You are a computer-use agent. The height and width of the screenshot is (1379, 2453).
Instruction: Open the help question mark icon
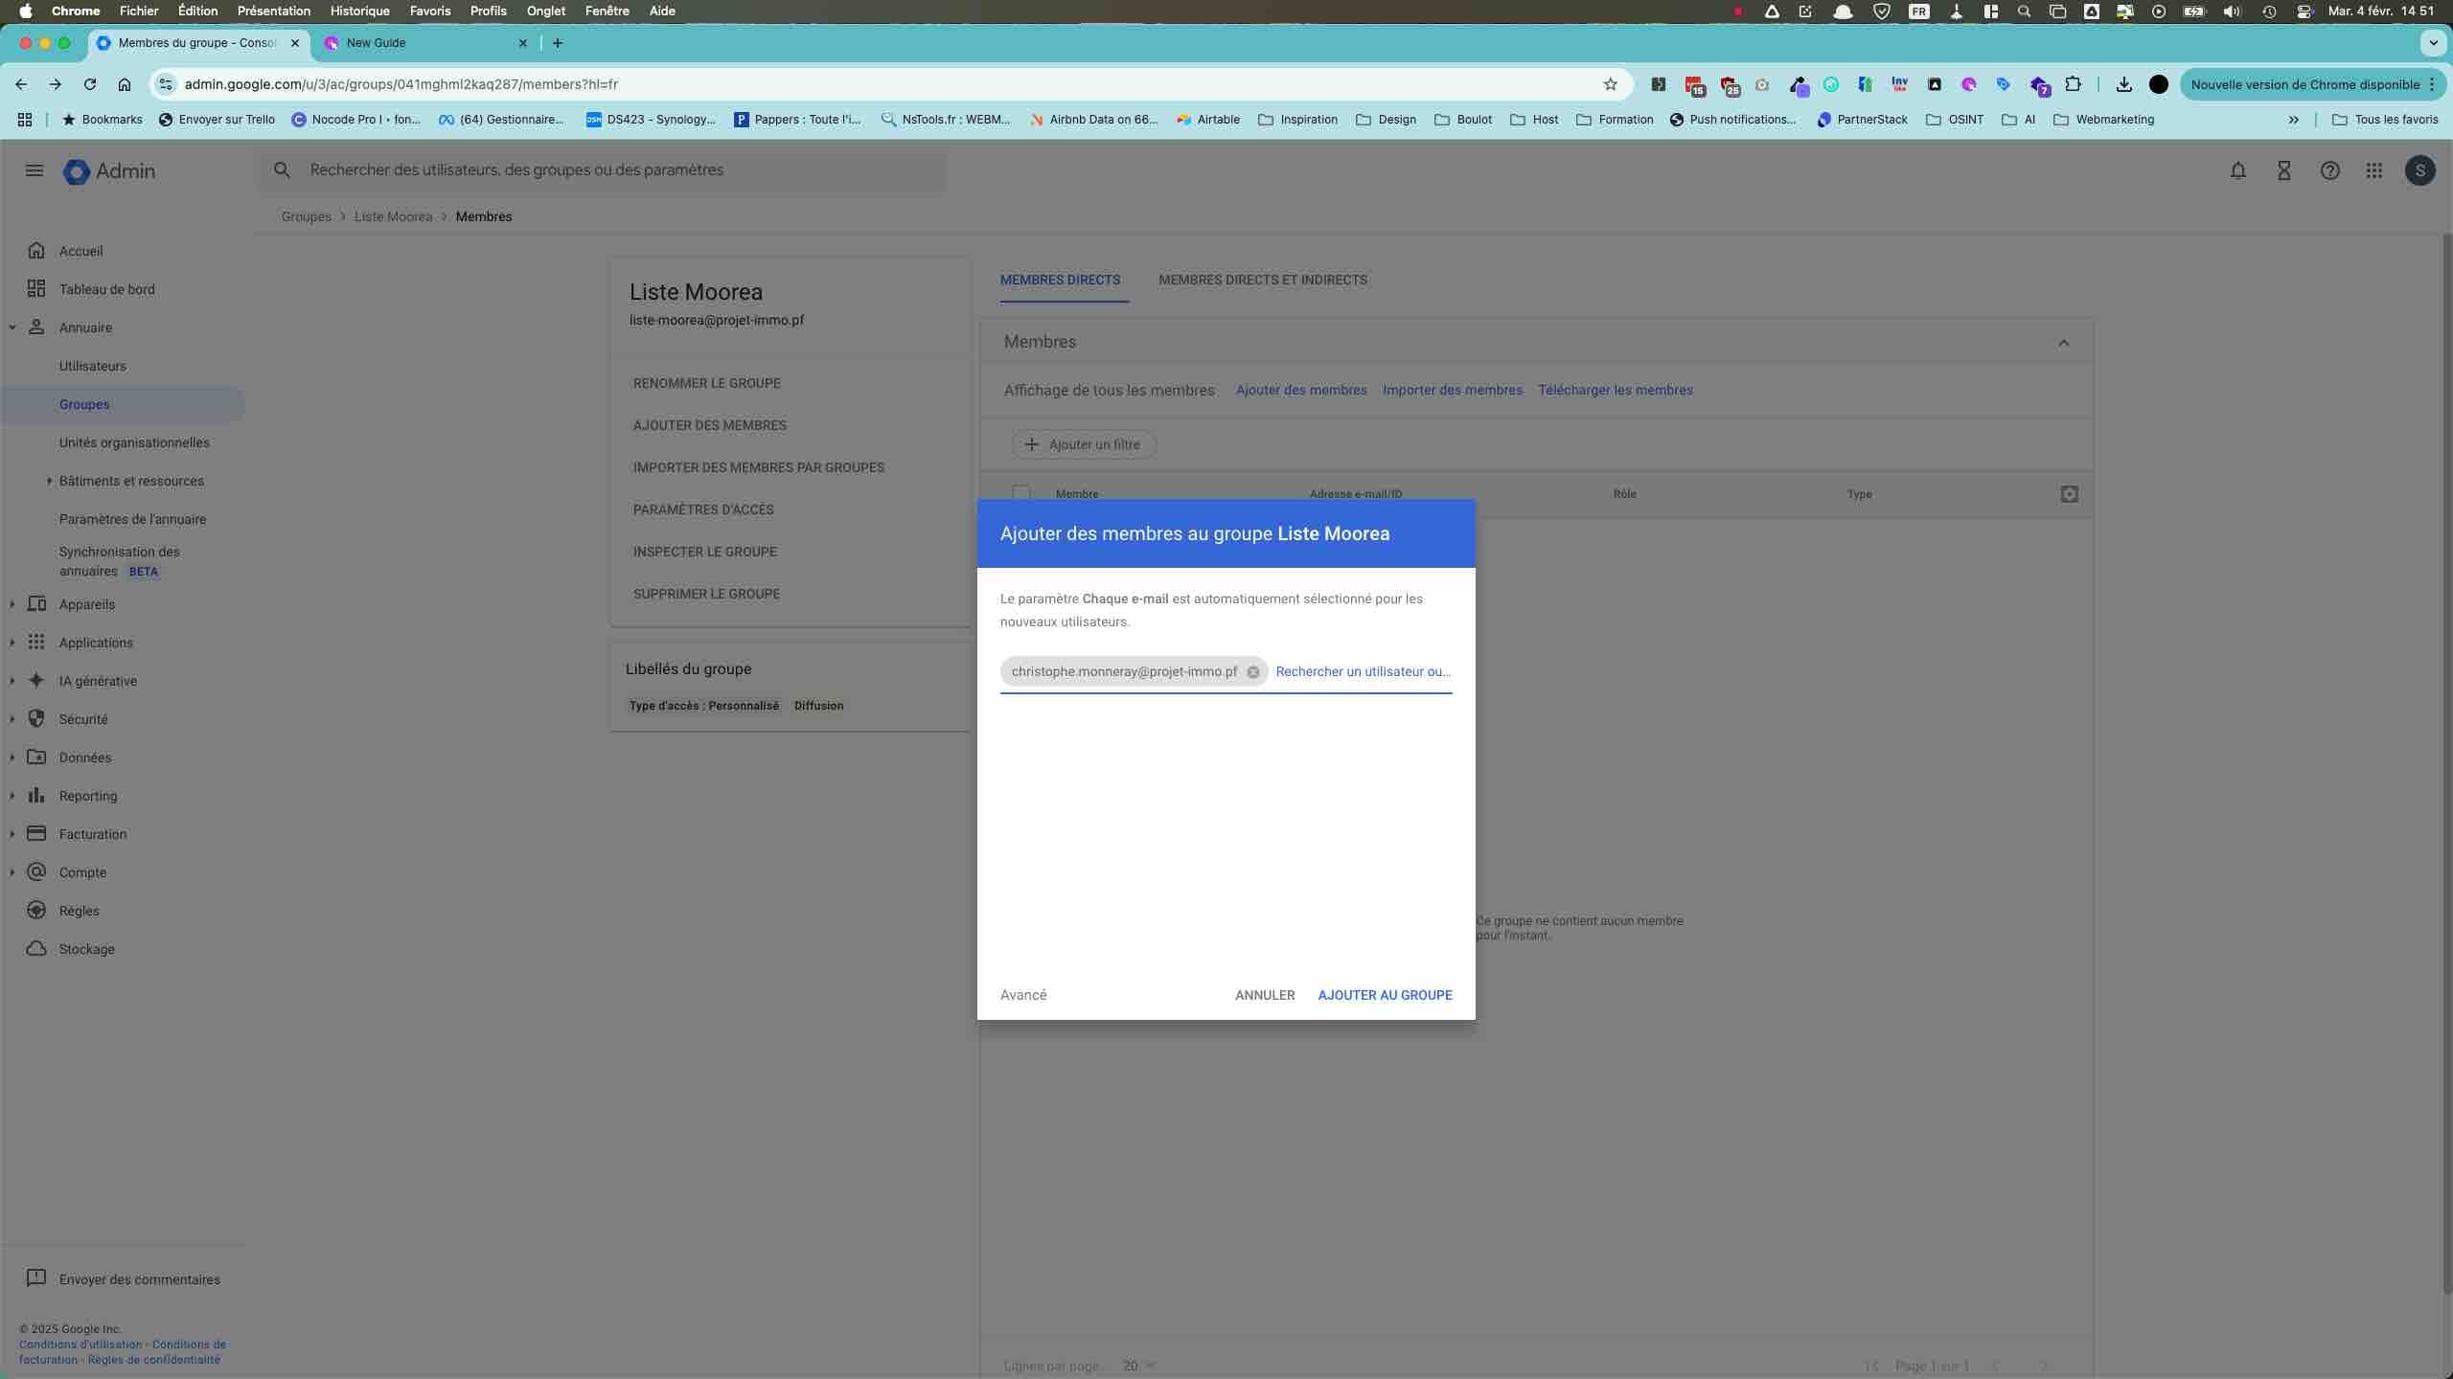point(2329,170)
